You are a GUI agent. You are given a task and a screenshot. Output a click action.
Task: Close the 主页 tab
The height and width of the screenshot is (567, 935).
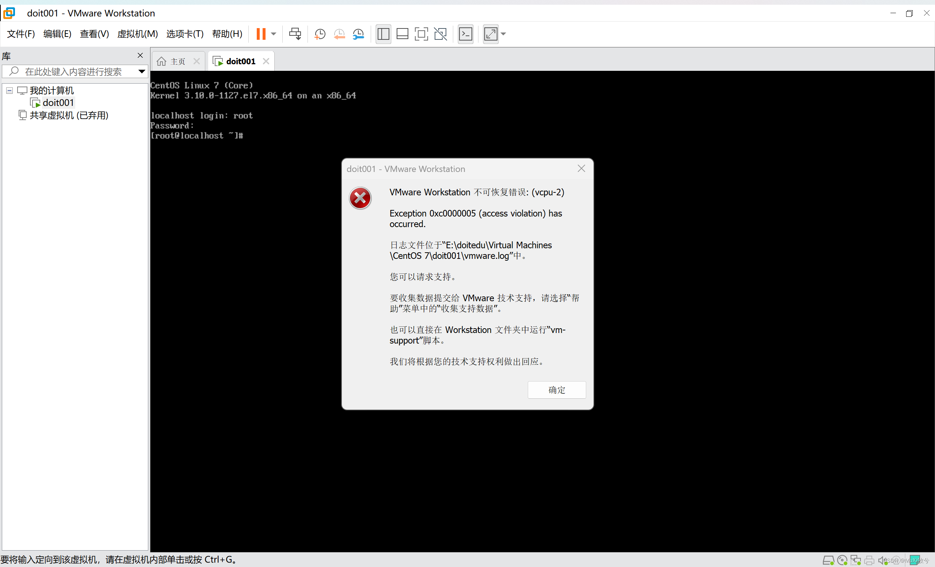[x=196, y=61]
